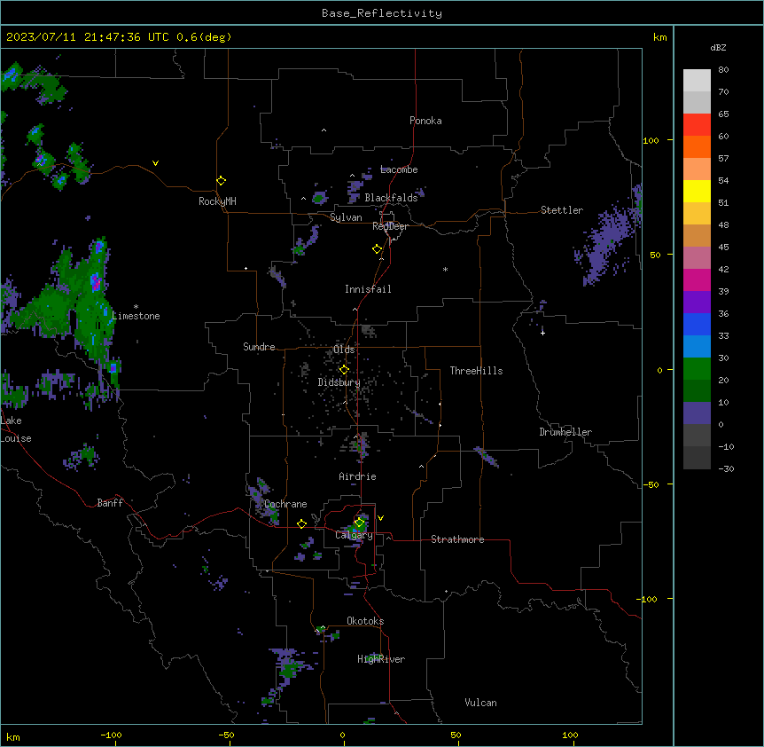Click the Sylvan label
This screenshot has width=764, height=747.
(346, 217)
